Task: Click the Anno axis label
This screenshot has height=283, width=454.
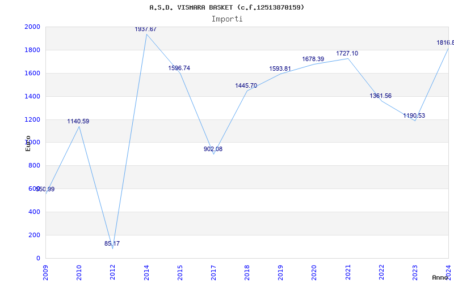Action: 440,277
